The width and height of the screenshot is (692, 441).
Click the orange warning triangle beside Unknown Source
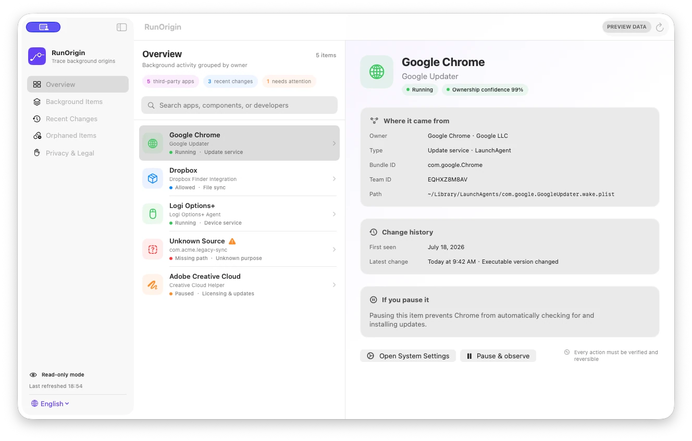tap(232, 241)
